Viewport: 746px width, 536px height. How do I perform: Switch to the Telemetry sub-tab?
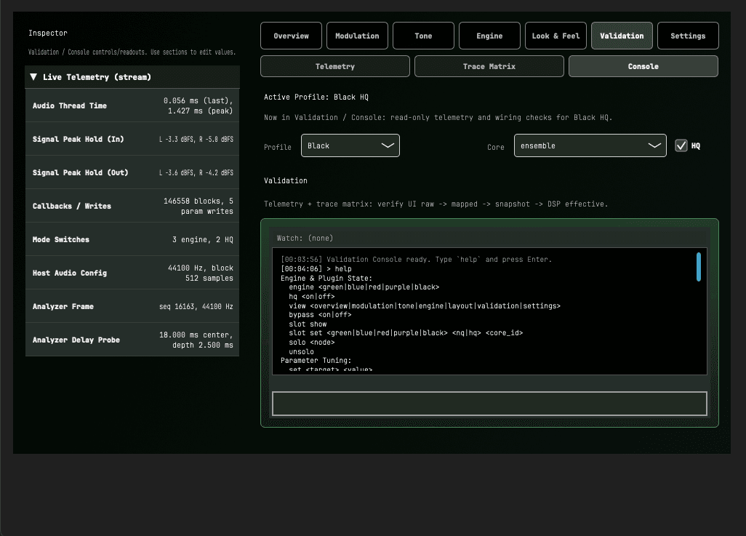[x=334, y=65]
